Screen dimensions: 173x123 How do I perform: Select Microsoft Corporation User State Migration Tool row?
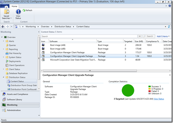tap(106, 60)
